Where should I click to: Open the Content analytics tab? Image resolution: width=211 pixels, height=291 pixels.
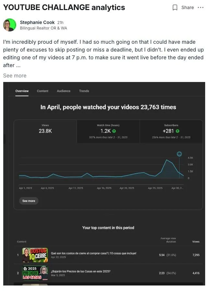(x=43, y=91)
